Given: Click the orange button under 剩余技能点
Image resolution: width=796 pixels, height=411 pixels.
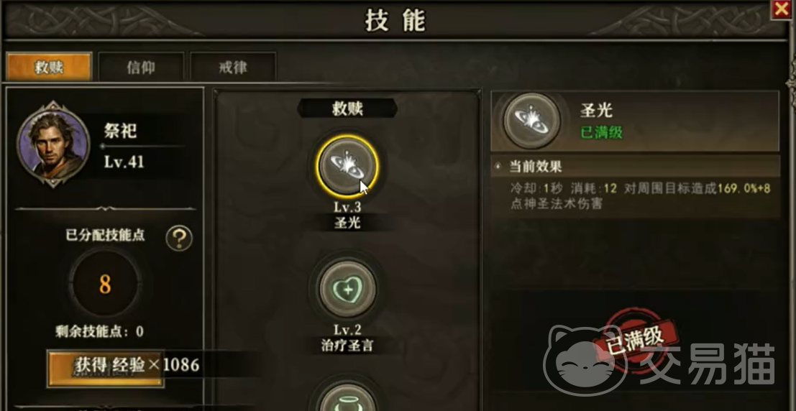Looking at the screenshot, I should coord(106,369).
